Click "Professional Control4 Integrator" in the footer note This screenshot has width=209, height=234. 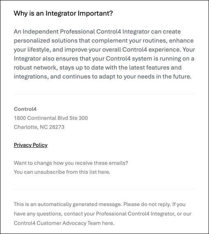pyautogui.click(x=134, y=214)
